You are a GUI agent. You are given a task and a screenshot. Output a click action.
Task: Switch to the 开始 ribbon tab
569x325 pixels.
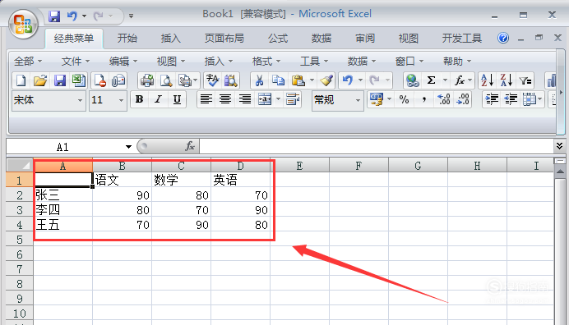[127, 38]
